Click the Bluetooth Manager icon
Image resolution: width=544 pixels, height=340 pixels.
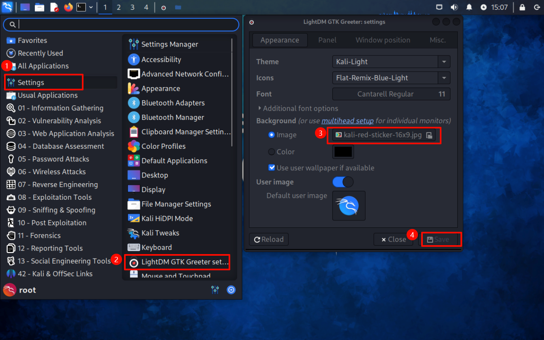point(134,118)
